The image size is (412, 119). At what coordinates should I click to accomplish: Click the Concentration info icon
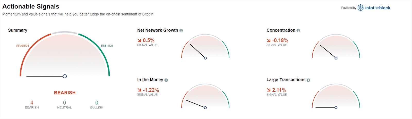pyautogui.click(x=298, y=30)
